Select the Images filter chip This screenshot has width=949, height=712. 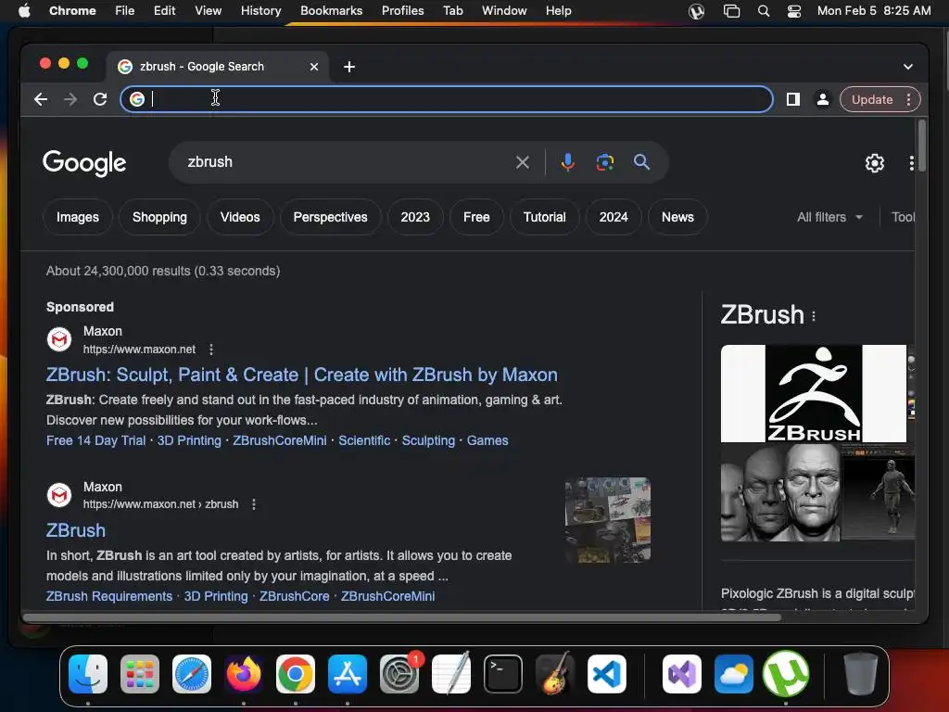point(78,217)
